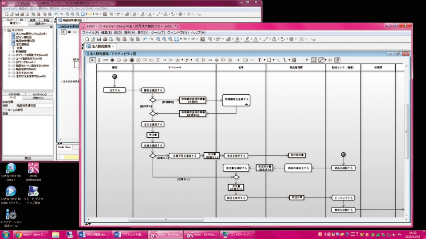The width and height of the screenshot is (426, 239).
Task: Click the 注文する action node in diagram
Action: (x=114, y=90)
